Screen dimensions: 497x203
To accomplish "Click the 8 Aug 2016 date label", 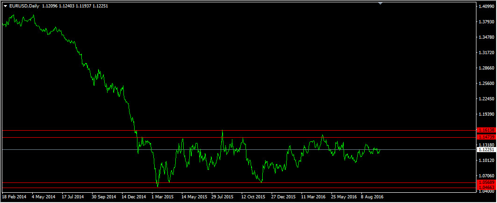I will (x=372, y=197).
